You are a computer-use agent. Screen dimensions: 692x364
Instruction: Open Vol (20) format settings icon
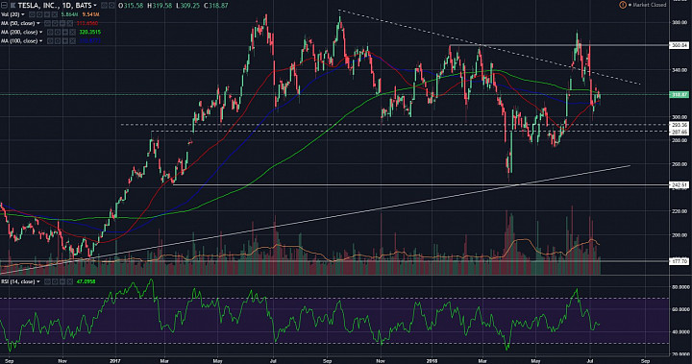pyautogui.click(x=39, y=14)
